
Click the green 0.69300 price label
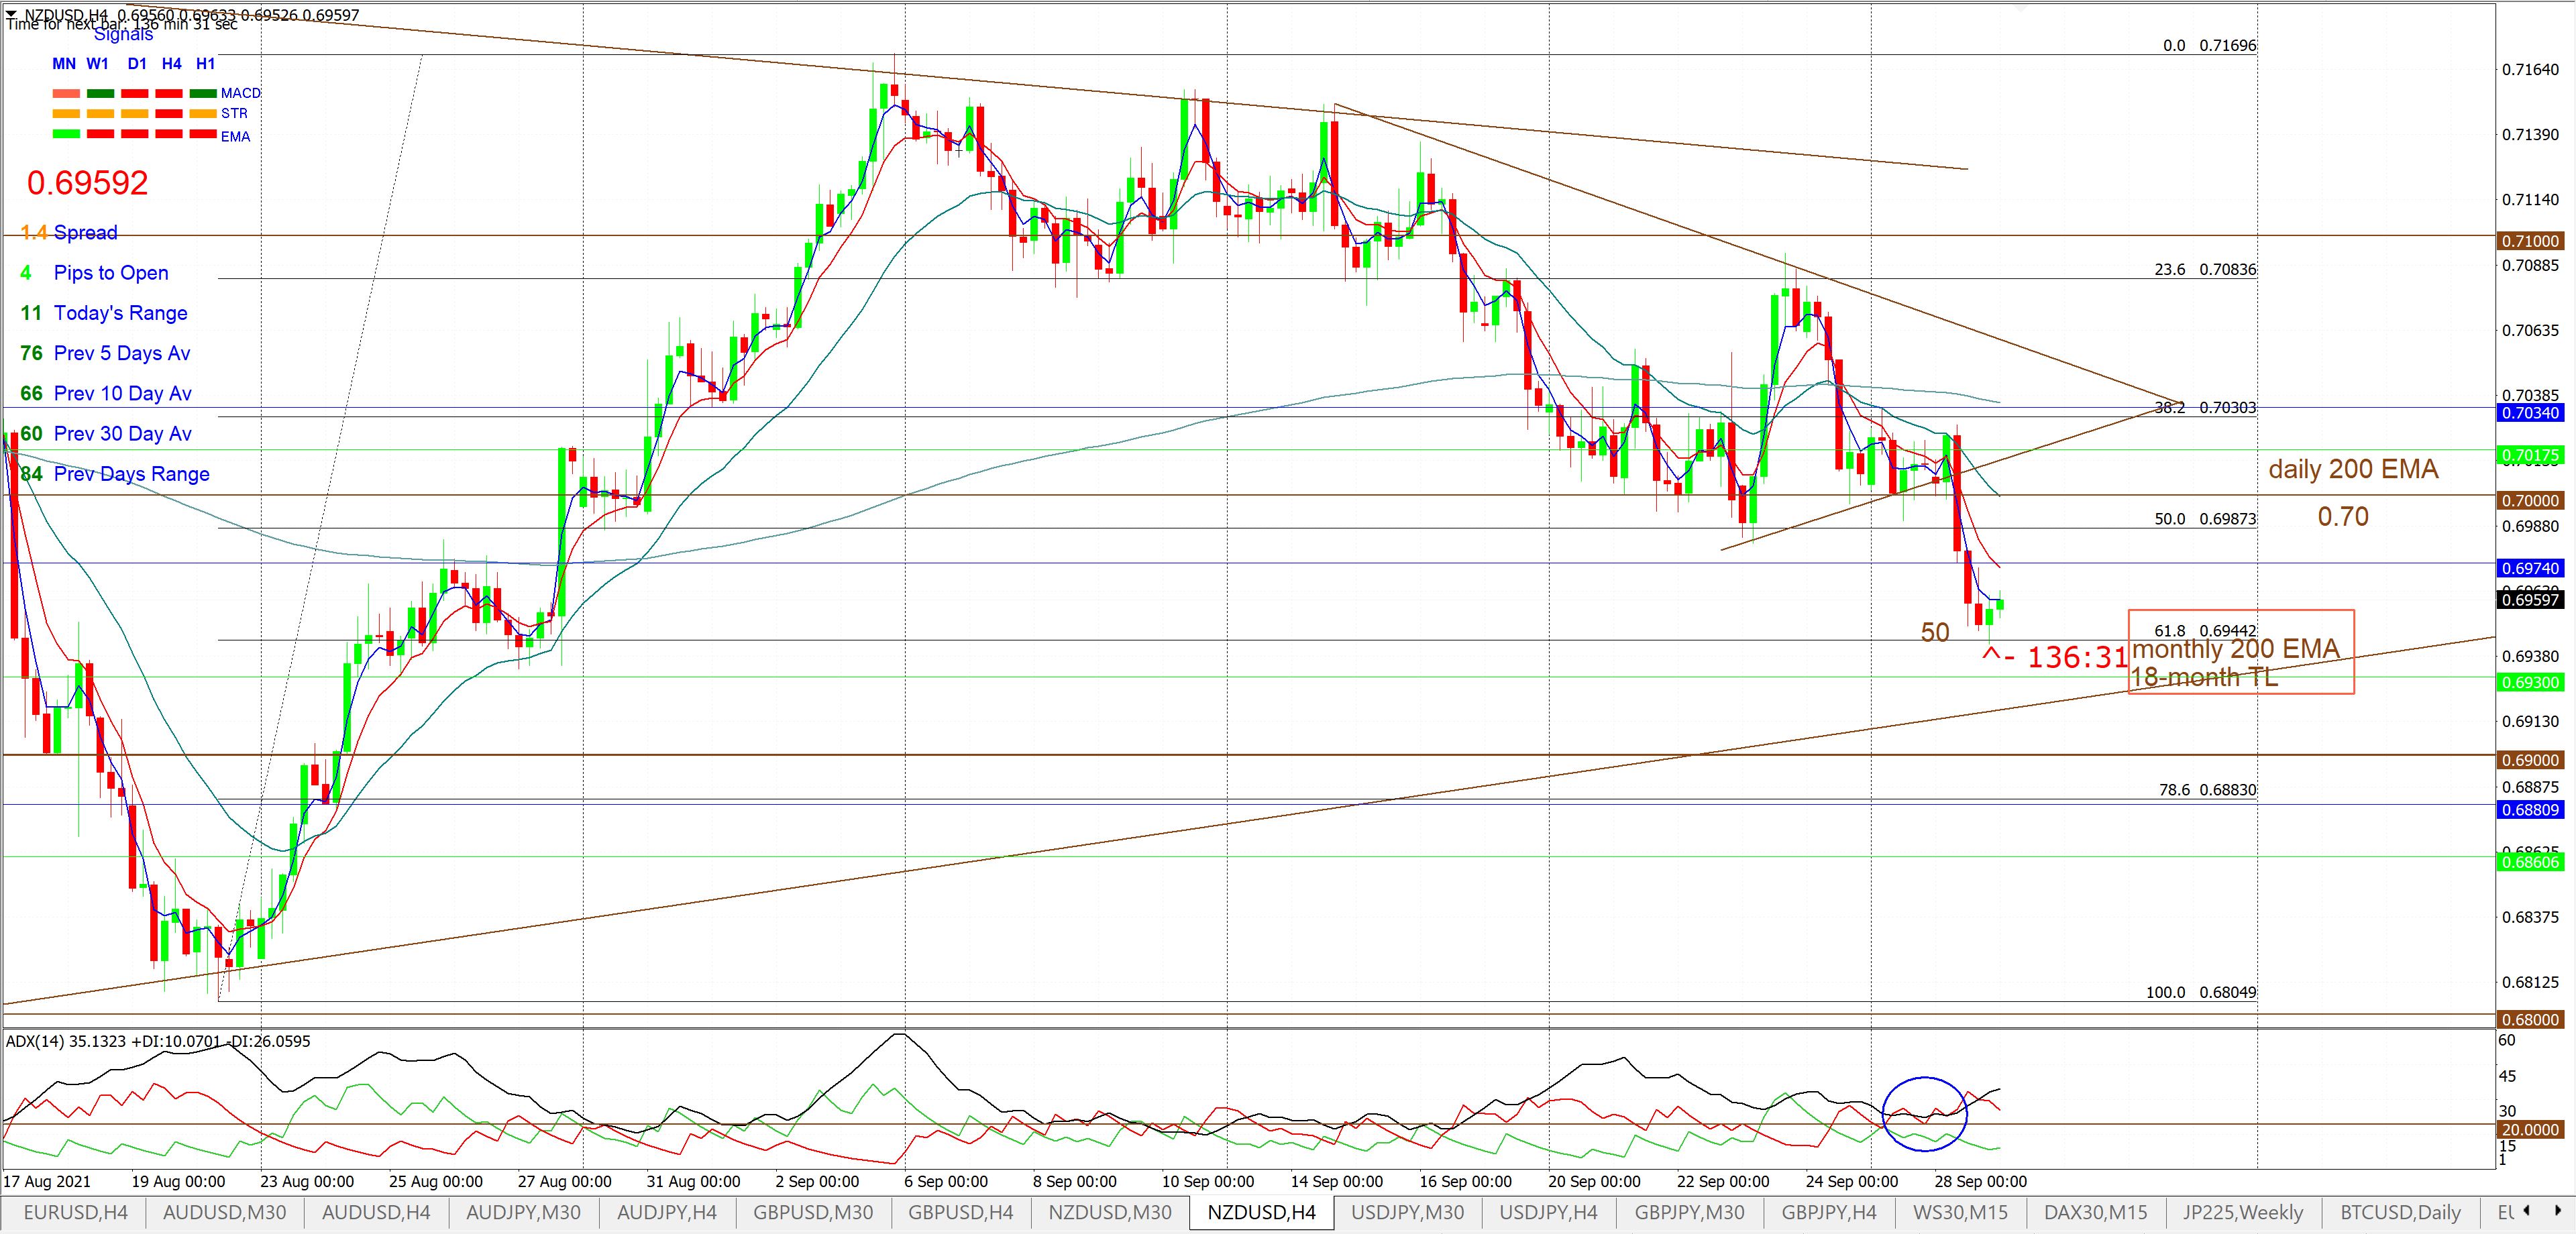(2530, 683)
